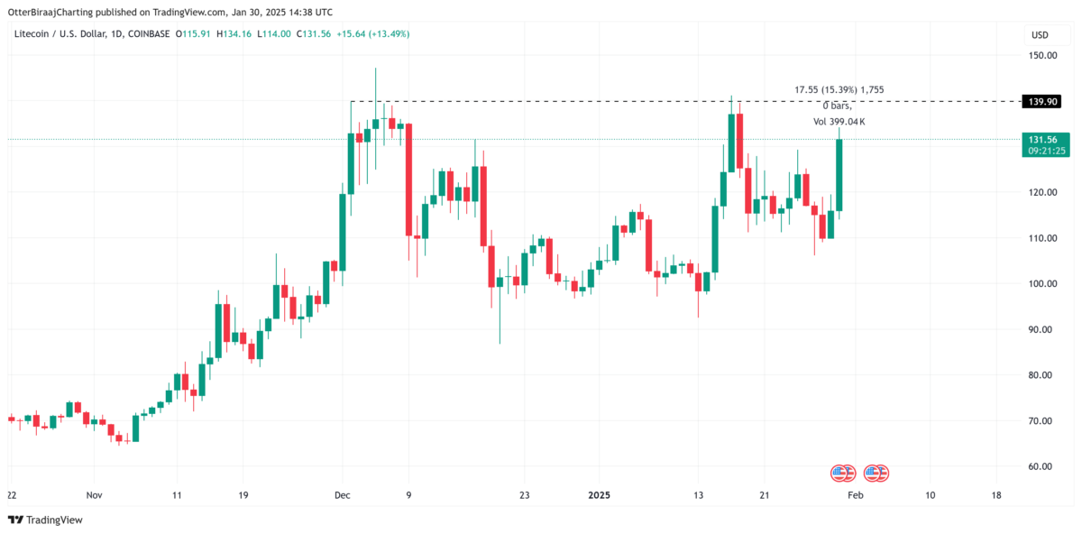Select the dashed 139.90 horizontal line
This screenshot has width=1082, height=534.
(541, 101)
